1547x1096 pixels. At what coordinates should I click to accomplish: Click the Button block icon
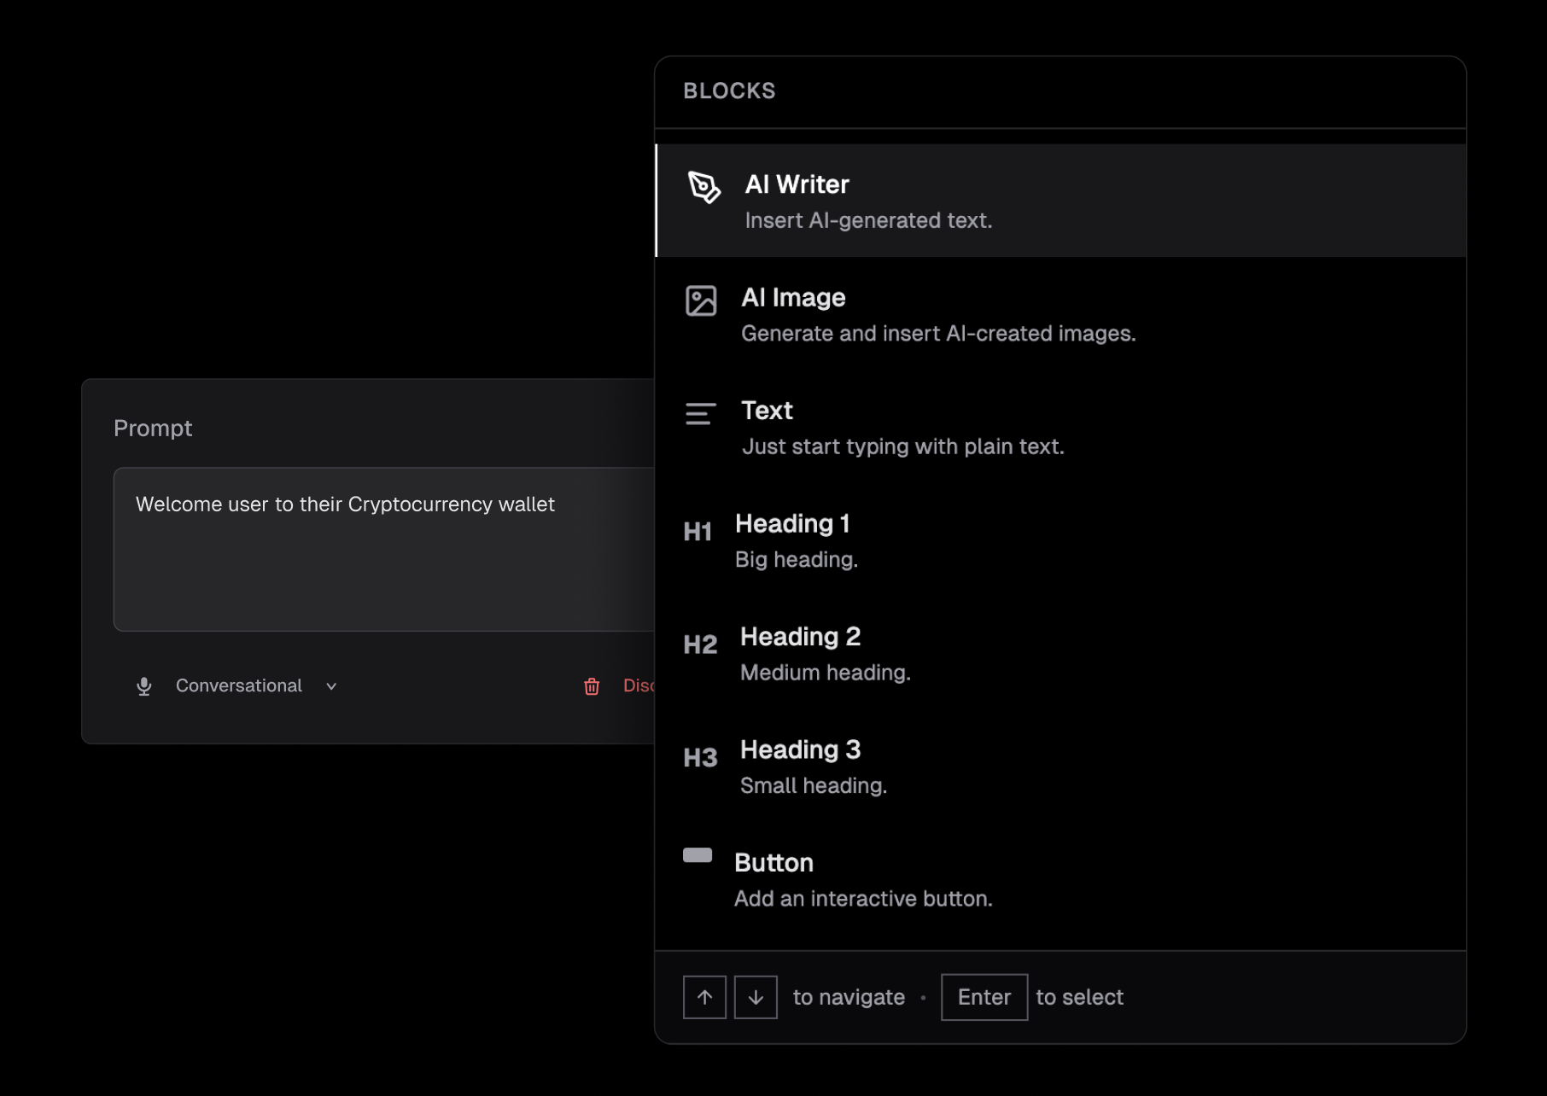pyautogui.click(x=698, y=855)
